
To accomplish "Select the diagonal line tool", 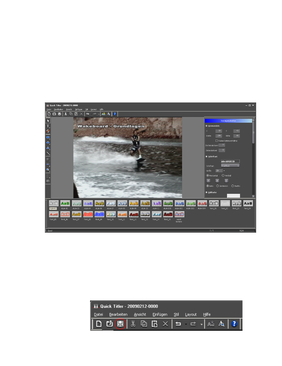I will point(48,153).
